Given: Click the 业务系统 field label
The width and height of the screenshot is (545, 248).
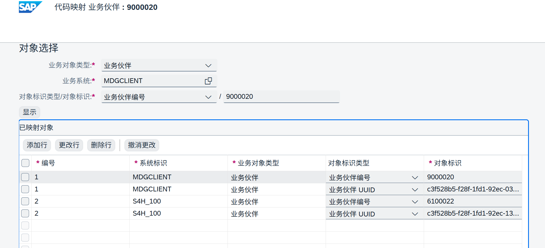Looking at the screenshot, I should coord(79,81).
